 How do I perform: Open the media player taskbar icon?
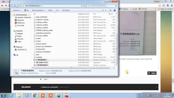(x=27, y=96)
